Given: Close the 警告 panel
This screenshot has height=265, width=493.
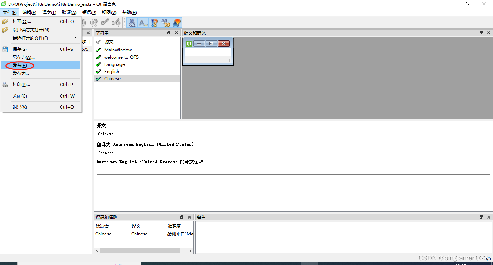Looking at the screenshot, I should click(x=489, y=217).
